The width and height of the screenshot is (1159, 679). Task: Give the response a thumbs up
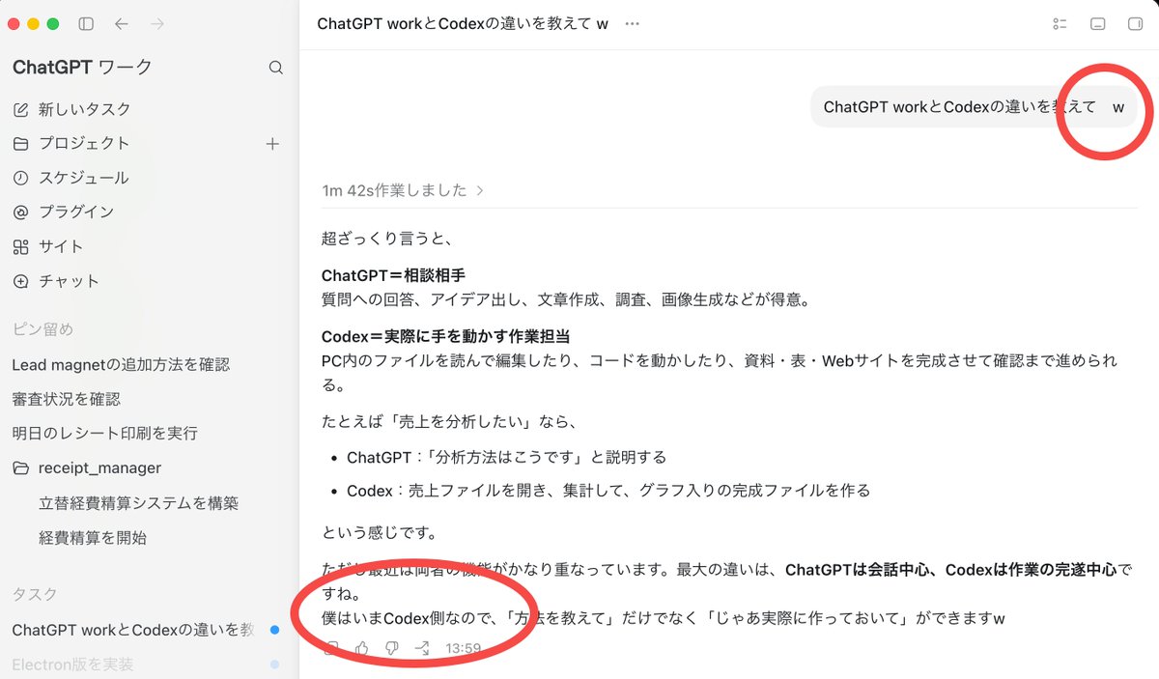[x=361, y=648]
